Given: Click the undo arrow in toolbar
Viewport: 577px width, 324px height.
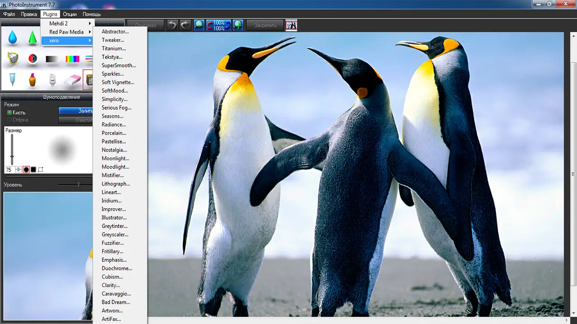Looking at the screenshot, I should pyautogui.click(x=172, y=25).
